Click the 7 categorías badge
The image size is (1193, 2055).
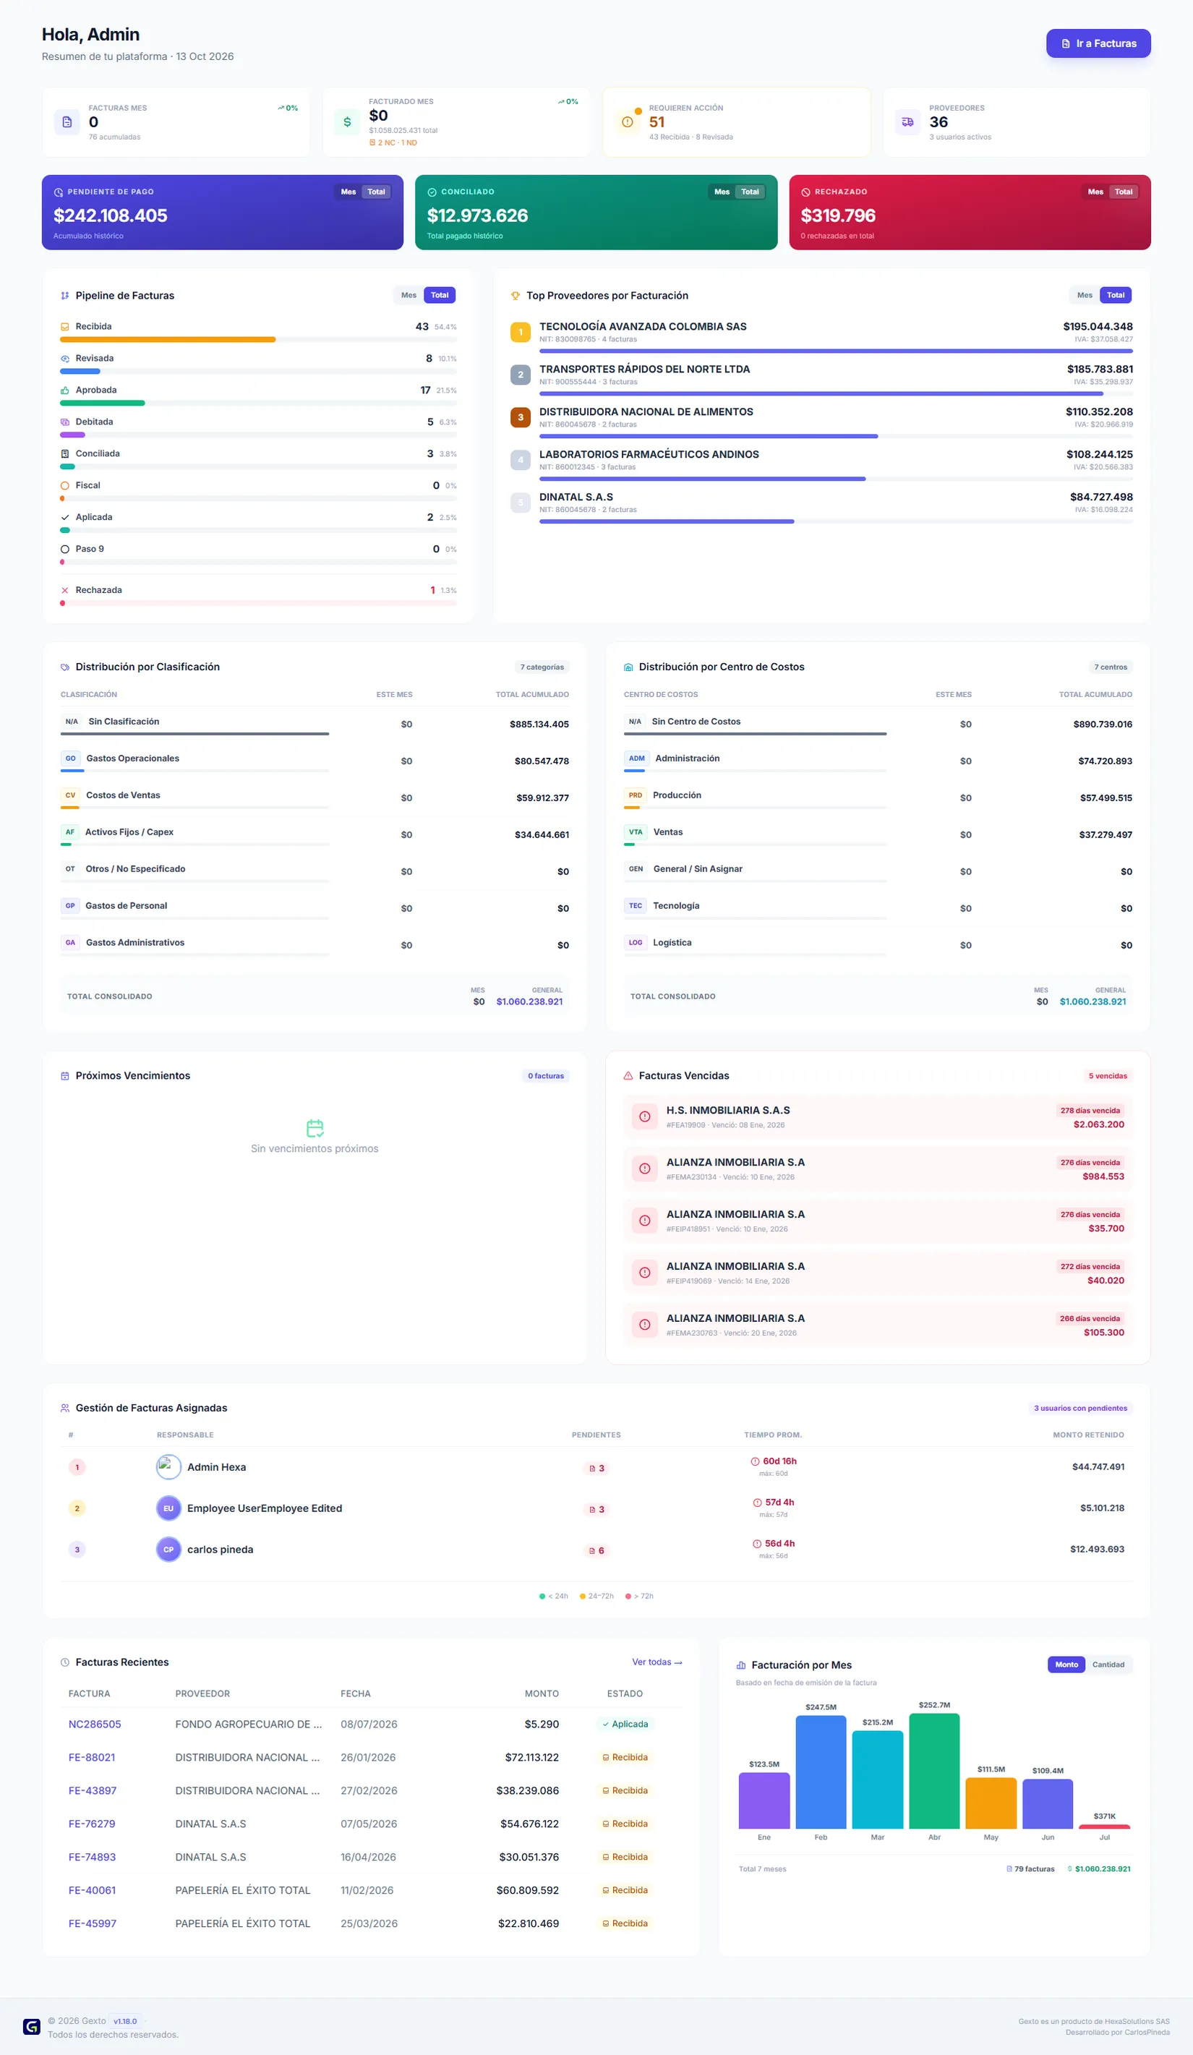[x=542, y=667]
